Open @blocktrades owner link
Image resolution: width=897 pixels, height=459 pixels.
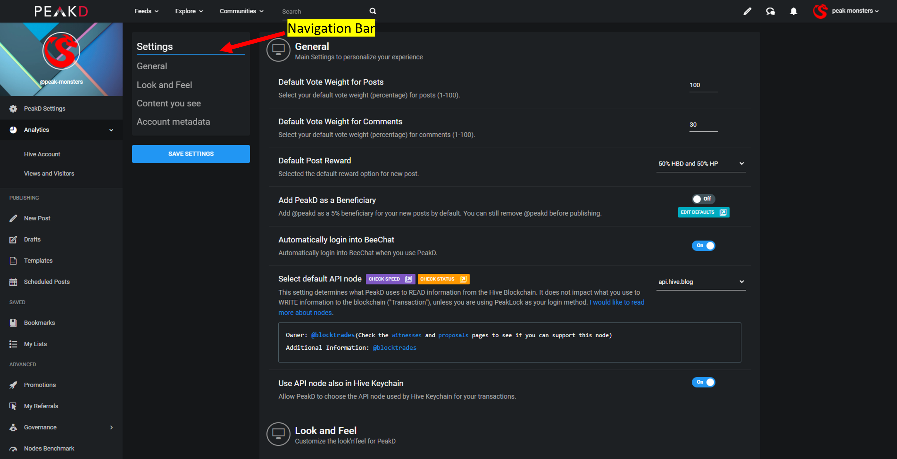coord(333,335)
